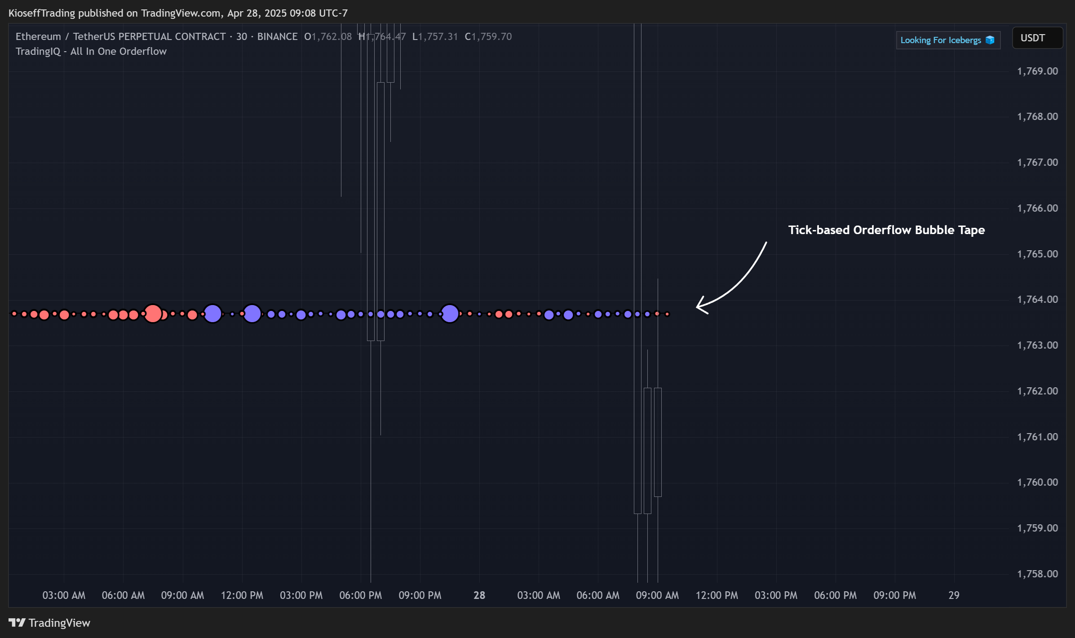Click the 1,761.00 price axis label
1075x638 pixels.
(x=1037, y=437)
